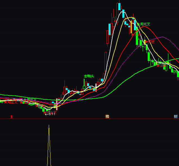This screenshot has height=166, width=179.
Task: Click the blue 财 finance marker icon
Action: pyautogui.click(x=176, y=116)
